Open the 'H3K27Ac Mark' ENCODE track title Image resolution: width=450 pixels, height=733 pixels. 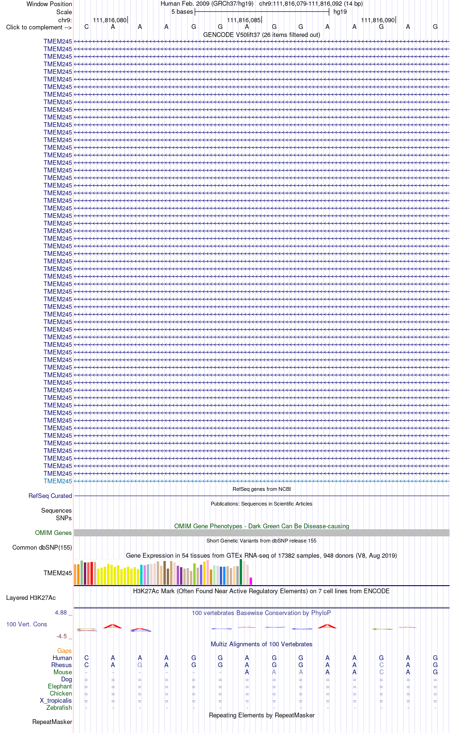point(261,591)
